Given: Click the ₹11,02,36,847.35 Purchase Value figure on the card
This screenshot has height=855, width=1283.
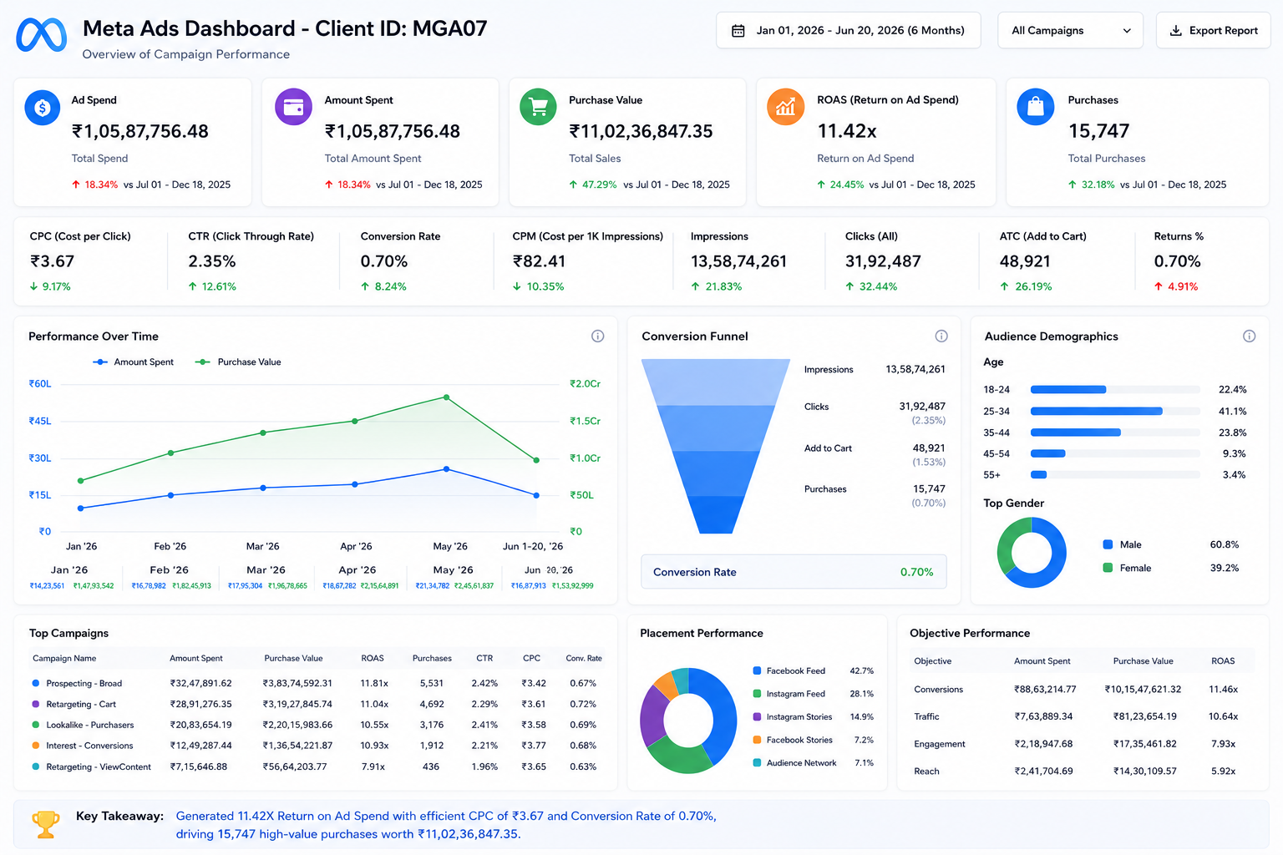Looking at the screenshot, I should click(x=641, y=131).
